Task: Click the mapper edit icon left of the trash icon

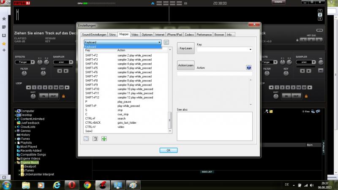Action: (86, 139)
